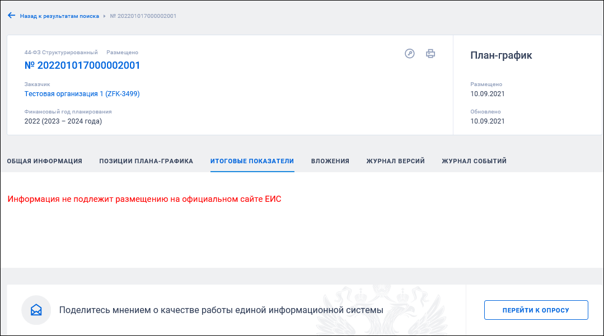Click breadcrumb text '№ 202201017000002001'

(x=143, y=16)
